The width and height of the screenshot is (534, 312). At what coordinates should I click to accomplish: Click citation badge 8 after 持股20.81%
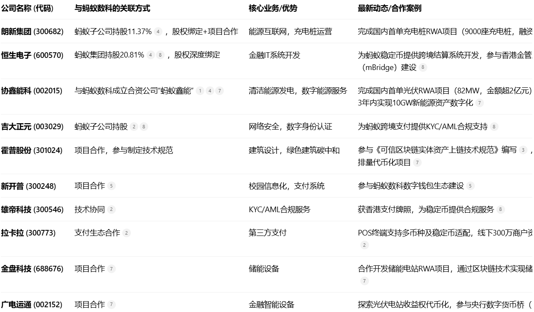click(160, 55)
